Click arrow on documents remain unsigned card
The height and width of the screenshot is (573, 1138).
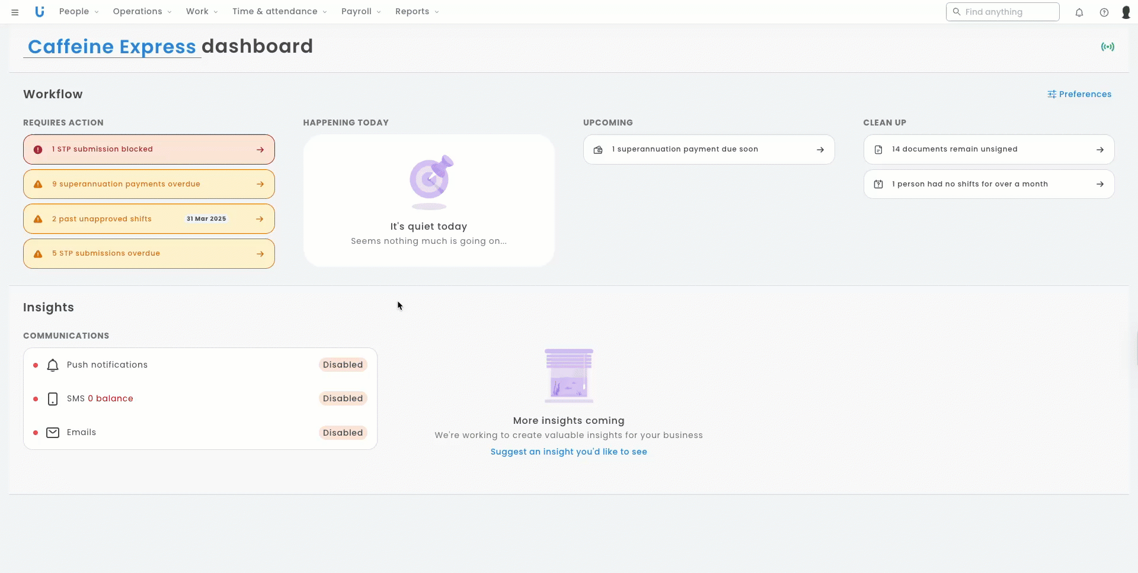click(x=1099, y=150)
